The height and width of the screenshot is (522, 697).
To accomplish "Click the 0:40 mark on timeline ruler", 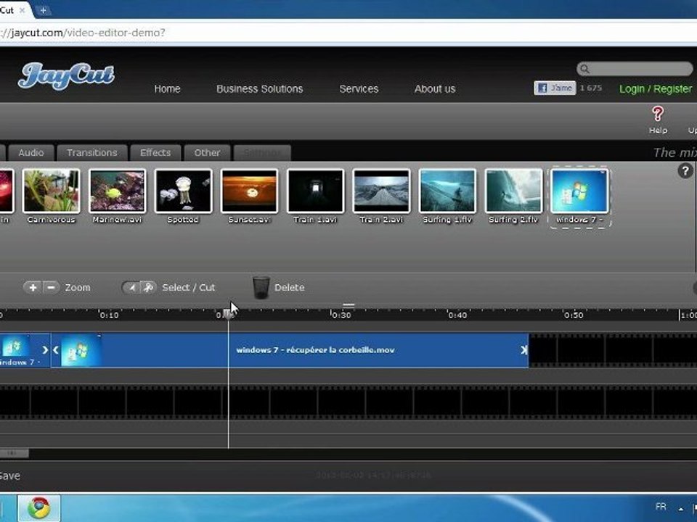I will tap(457, 315).
